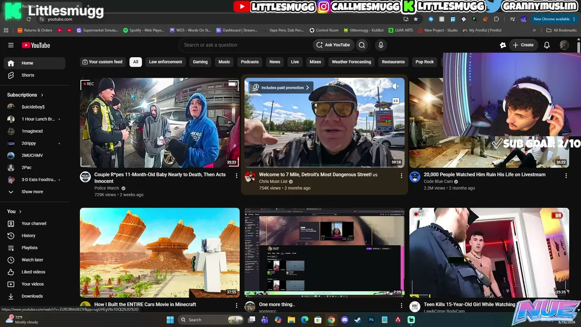The height and width of the screenshot is (327, 581).
Task: Open File Explorer from the taskbar
Action: tap(291, 320)
